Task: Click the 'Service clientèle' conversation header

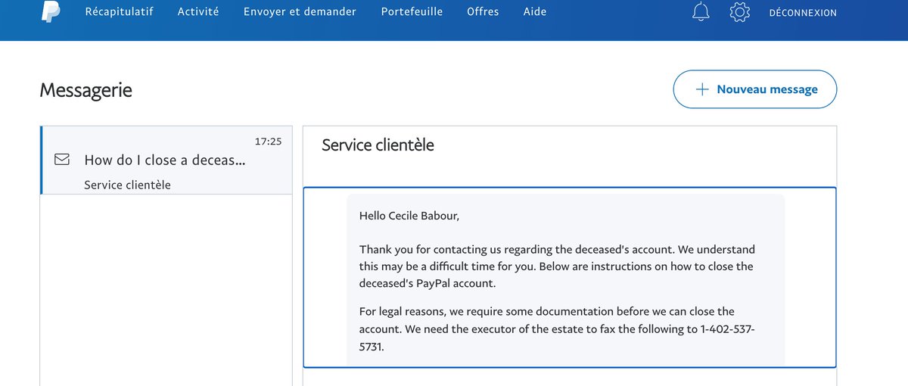Action: pos(378,145)
